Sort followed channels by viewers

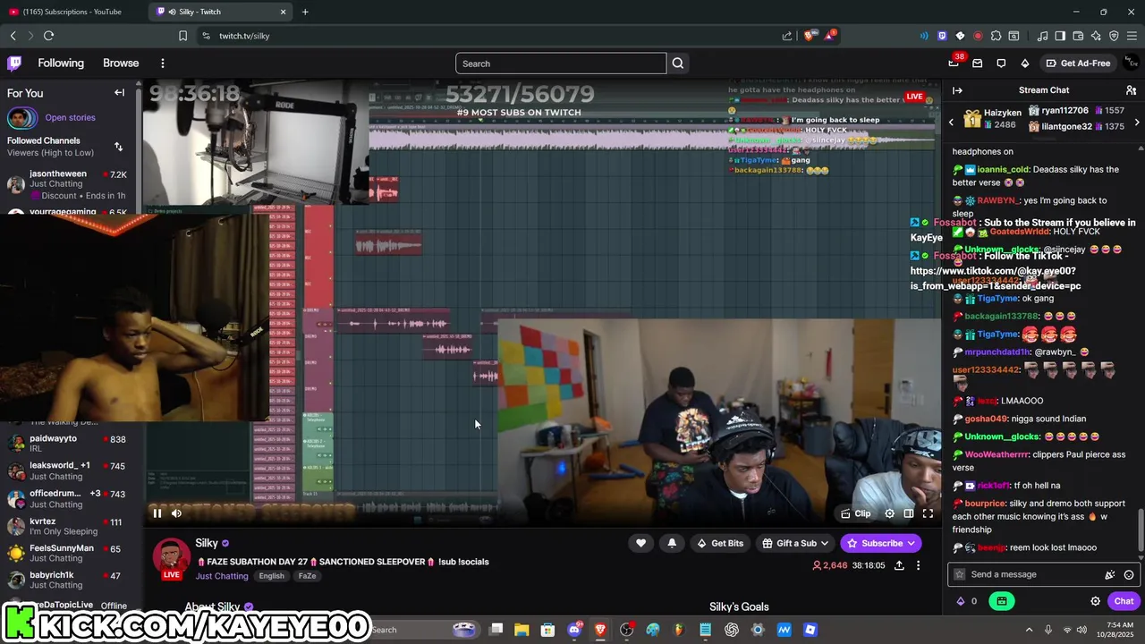[118, 147]
